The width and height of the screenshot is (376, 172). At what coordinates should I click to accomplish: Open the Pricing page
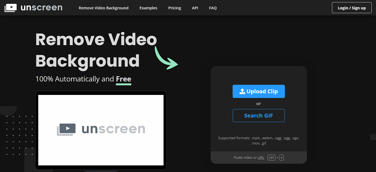click(174, 8)
